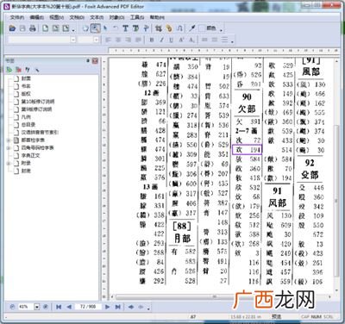Close the bookmarks panel
Screen dimensions: 345x324
click(x=95, y=60)
